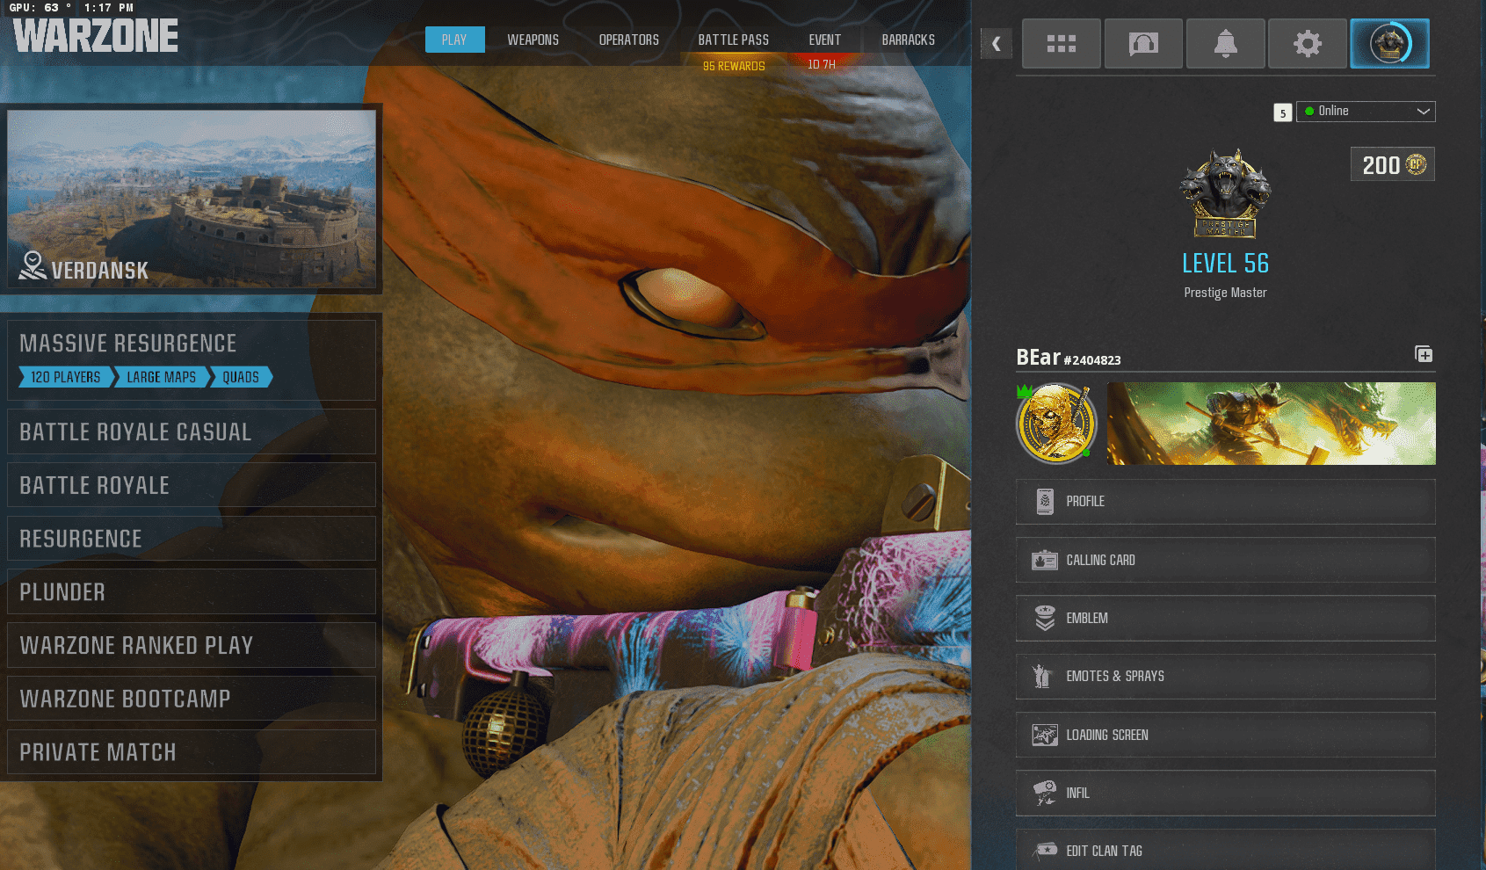The height and width of the screenshot is (870, 1486).
Task: Open the Barracks tab
Action: click(908, 40)
